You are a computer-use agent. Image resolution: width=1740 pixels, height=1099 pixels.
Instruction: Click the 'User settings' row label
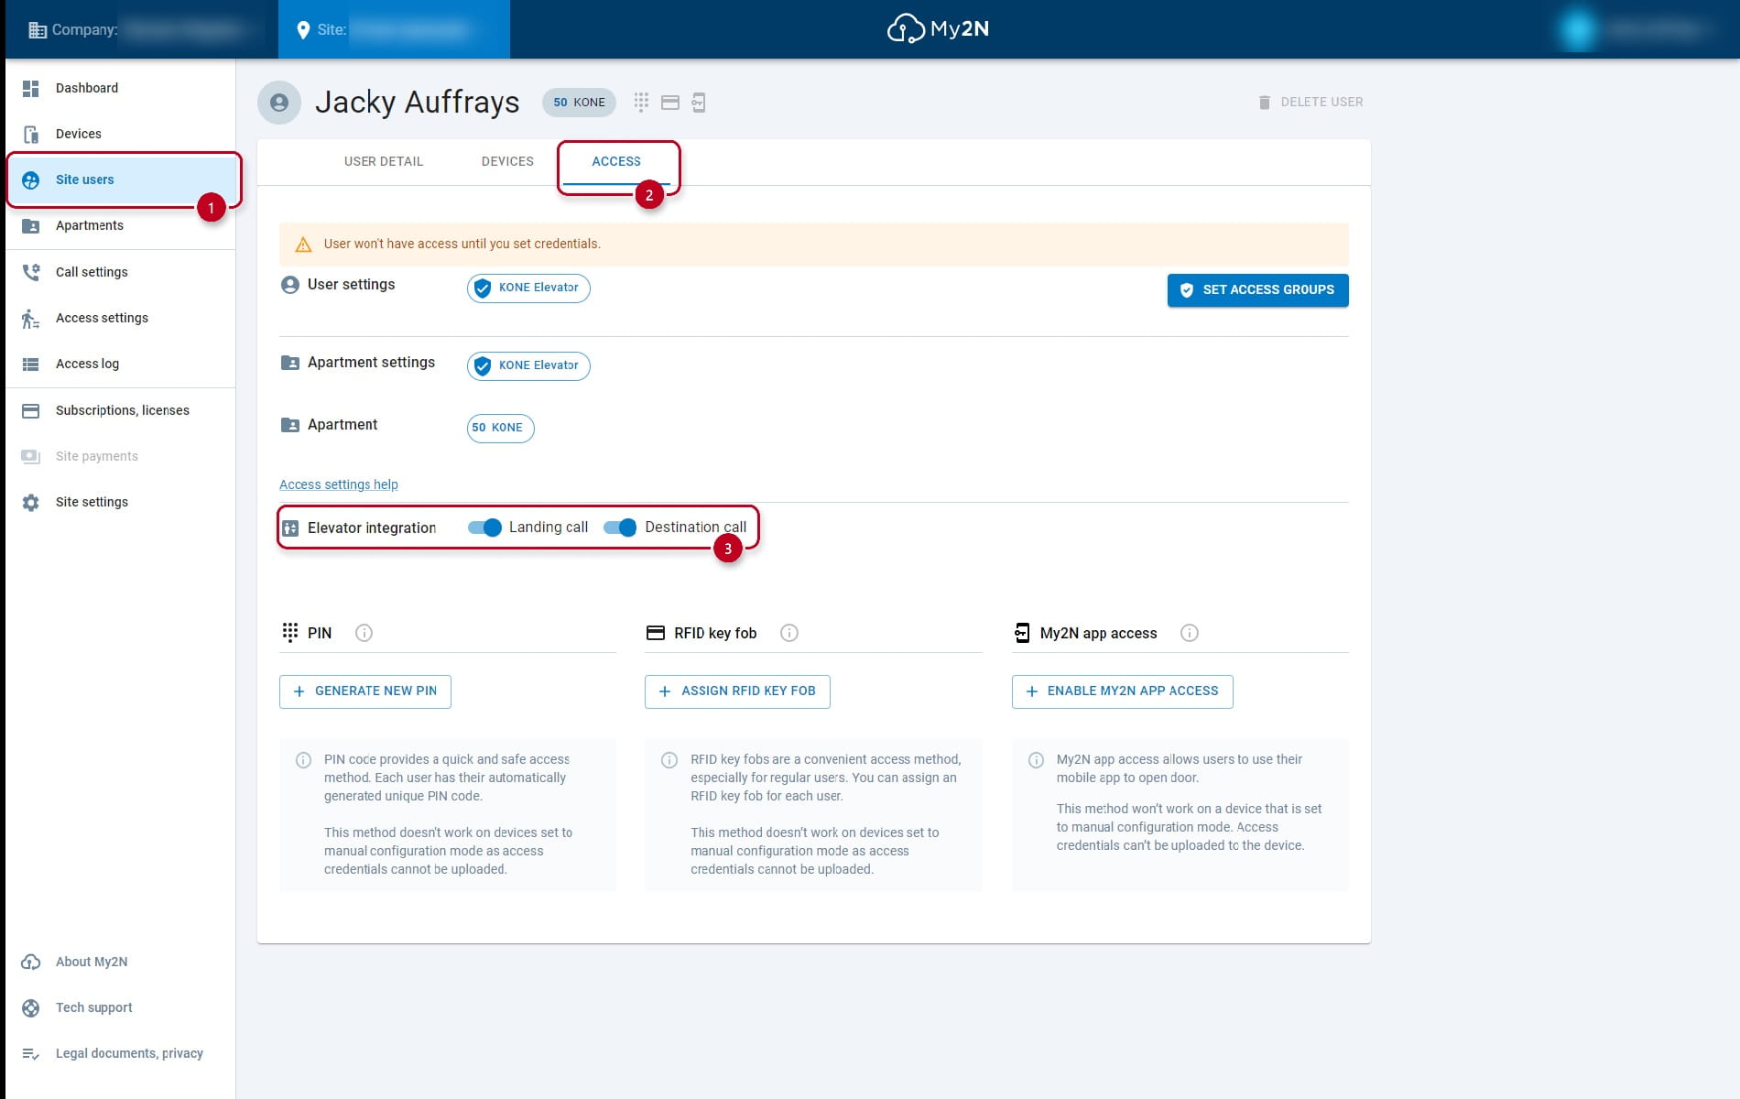click(352, 285)
